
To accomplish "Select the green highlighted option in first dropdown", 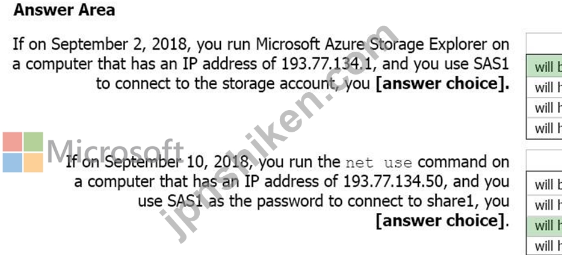I will (544, 67).
